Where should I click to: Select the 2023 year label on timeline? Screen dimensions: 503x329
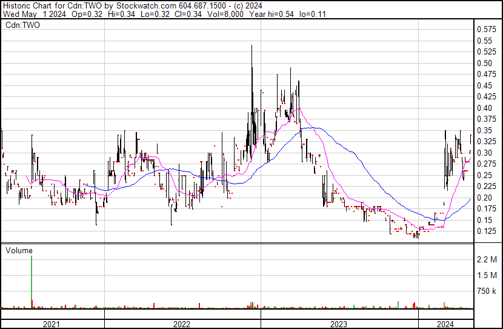point(338,324)
